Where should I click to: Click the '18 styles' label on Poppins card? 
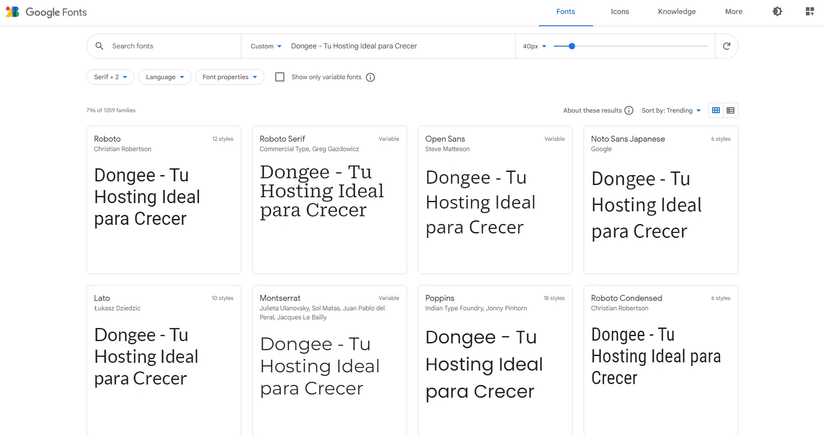point(554,298)
